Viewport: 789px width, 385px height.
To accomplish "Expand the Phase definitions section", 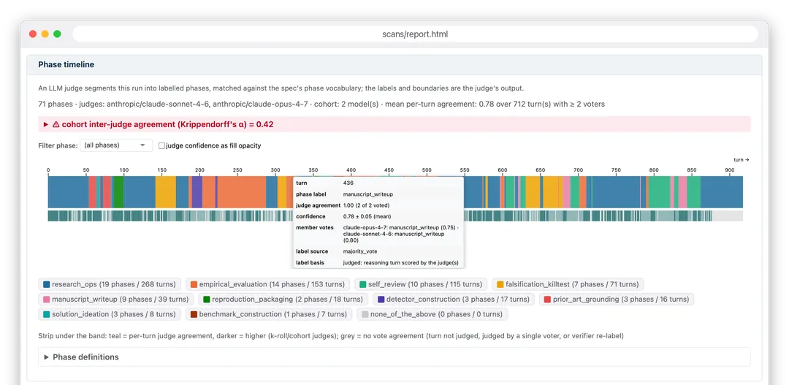I will pyautogui.click(x=394, y=357).
